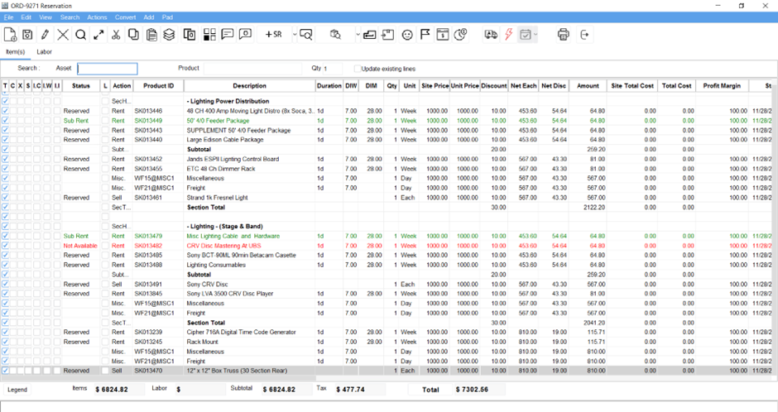
Task: Click the Profit Margin column header
Action: coord(723,85)
